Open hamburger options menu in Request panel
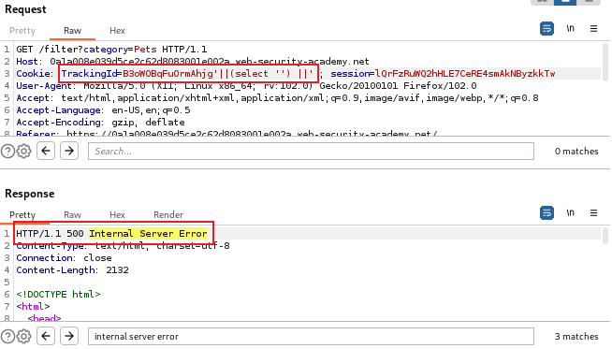This screenshot has height=349, width=612. [x=593, y=28]
